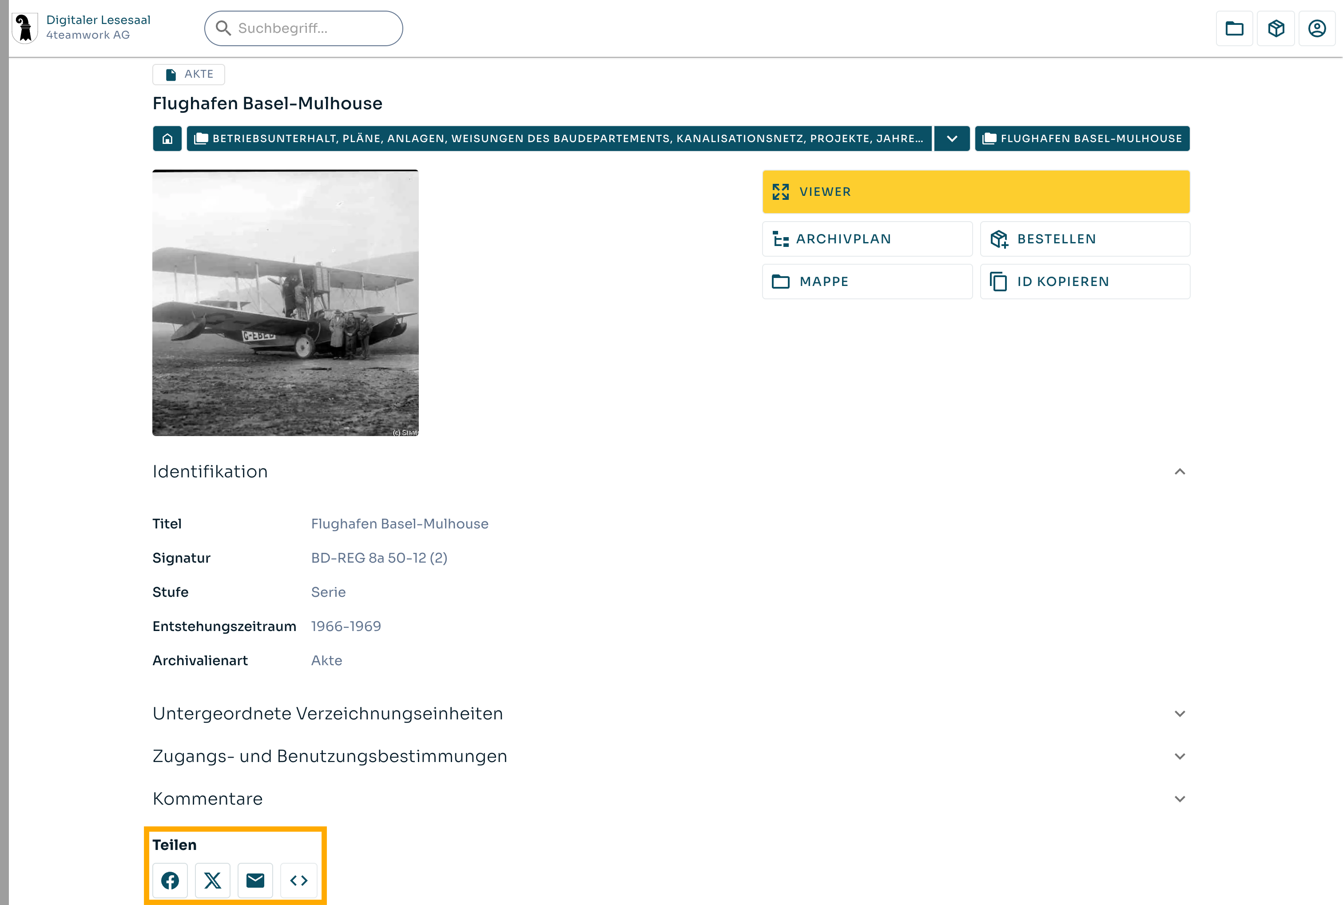
Task: Click the Archivalienart value Akte
Action: coord(327,660)
